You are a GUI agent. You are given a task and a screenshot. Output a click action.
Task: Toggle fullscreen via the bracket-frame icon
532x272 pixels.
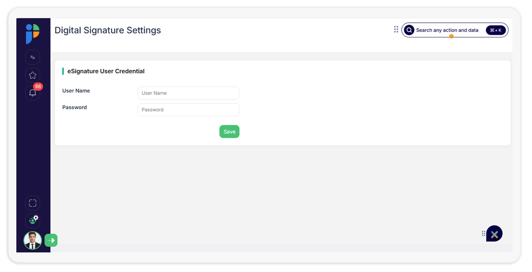point(33,203)
